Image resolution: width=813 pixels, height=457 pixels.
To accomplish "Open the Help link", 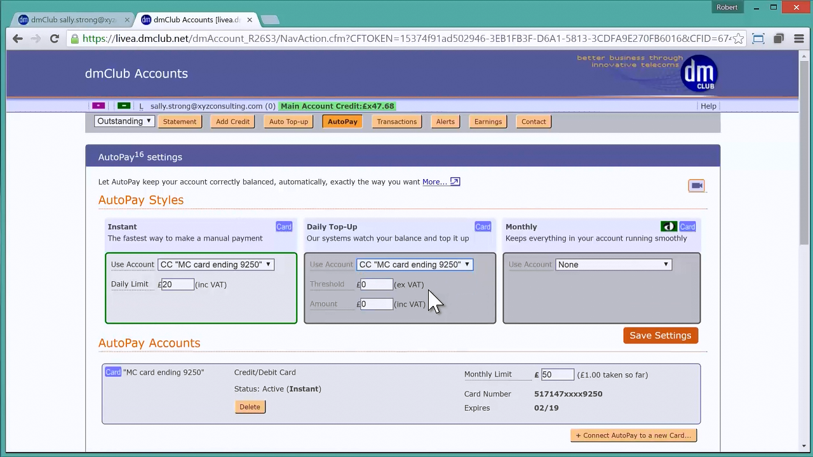I will 708,106.
